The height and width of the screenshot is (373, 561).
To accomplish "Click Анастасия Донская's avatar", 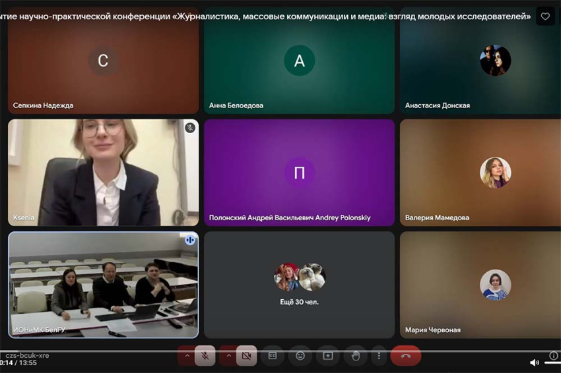I will coord(495,61).
